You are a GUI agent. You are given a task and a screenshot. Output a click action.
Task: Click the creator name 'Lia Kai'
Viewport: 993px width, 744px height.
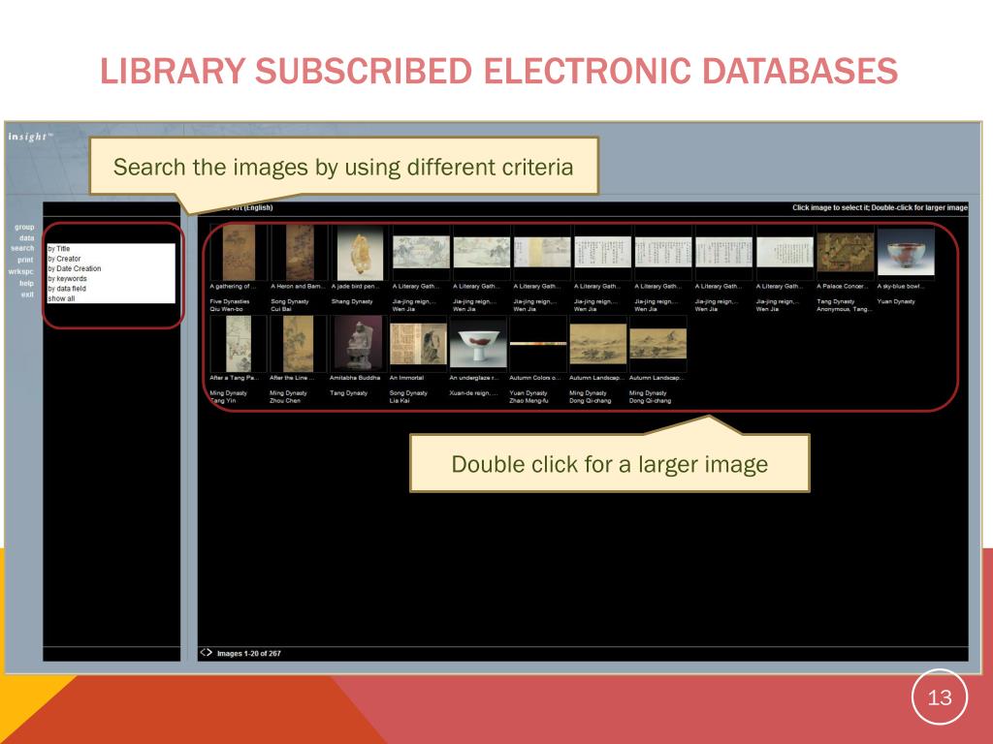click(x=399, y=400)
